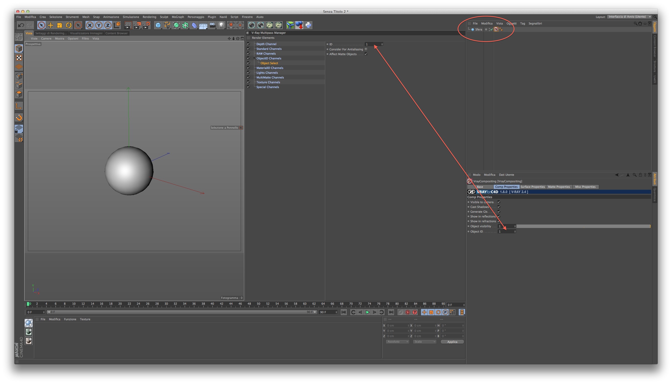Image resolution: width=672 pixels, height=384 pixels.
Task: Enable Consider For Antialiasing checkbox
Action: (366, 49)
